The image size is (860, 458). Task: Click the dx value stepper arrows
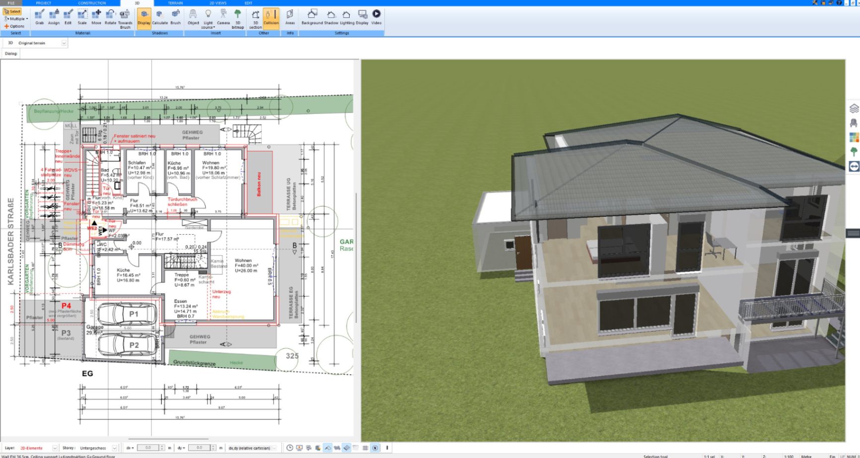(x=162, y=448)
